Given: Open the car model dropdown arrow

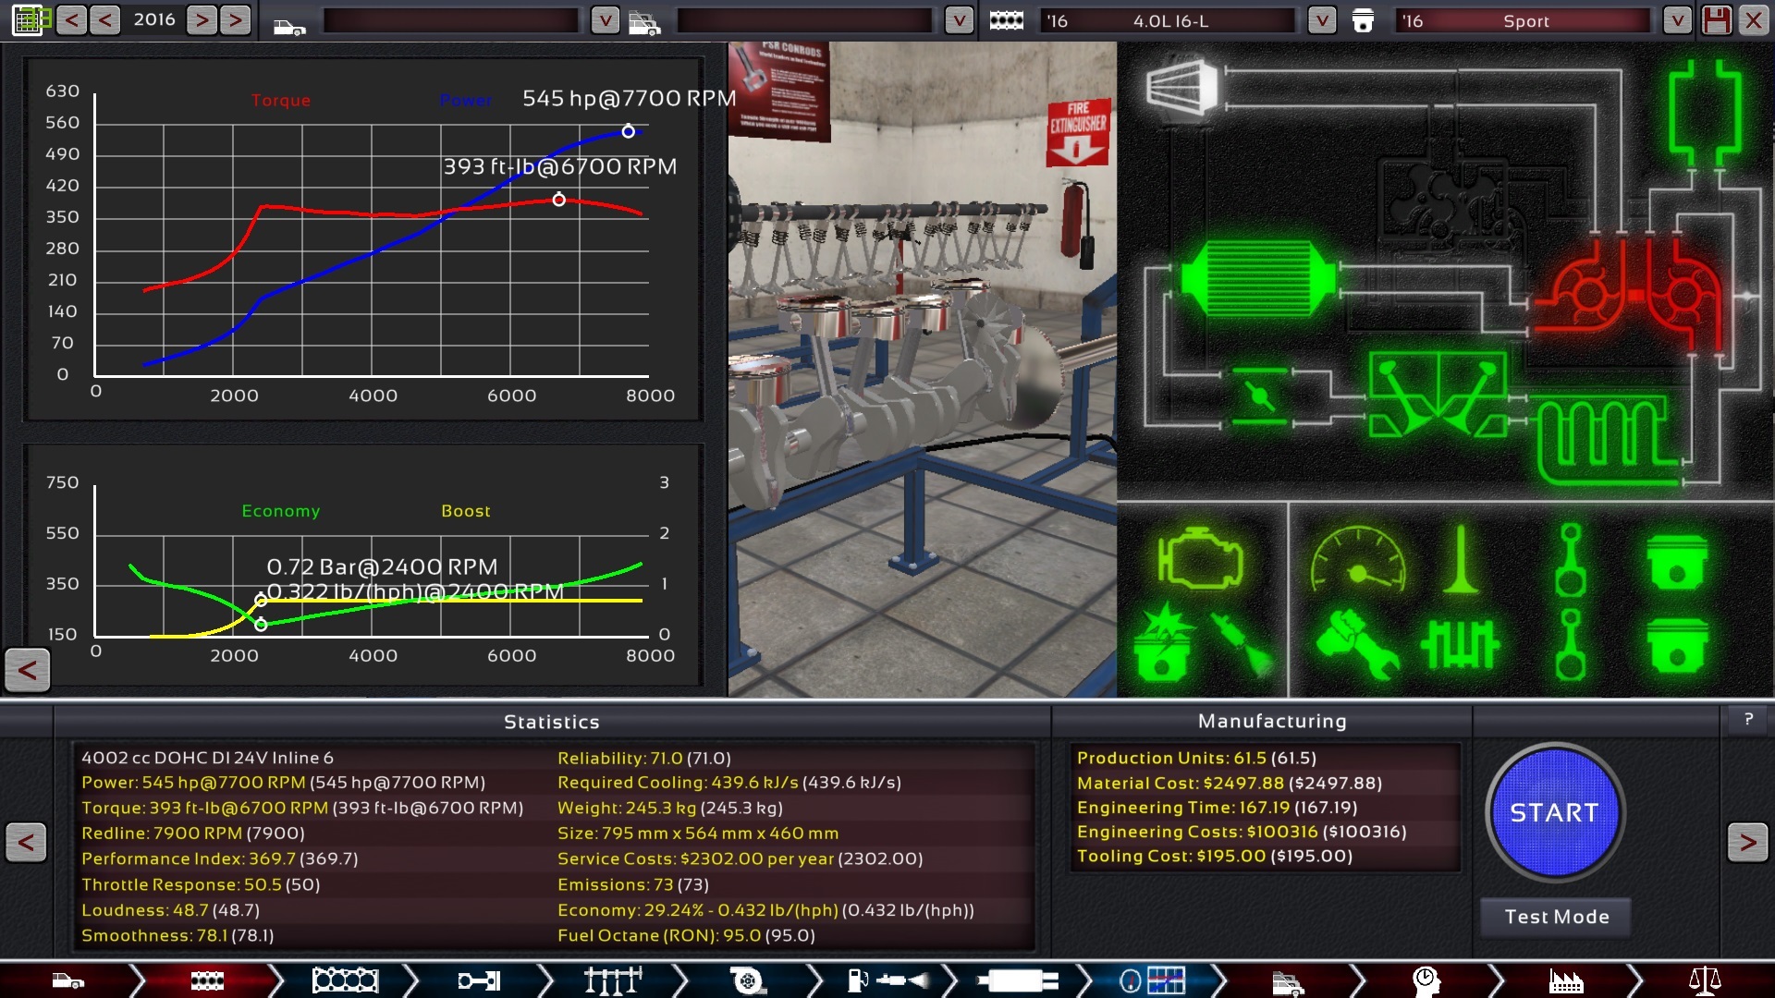Looking at the screenshot, I should click(x=605, y=20).
